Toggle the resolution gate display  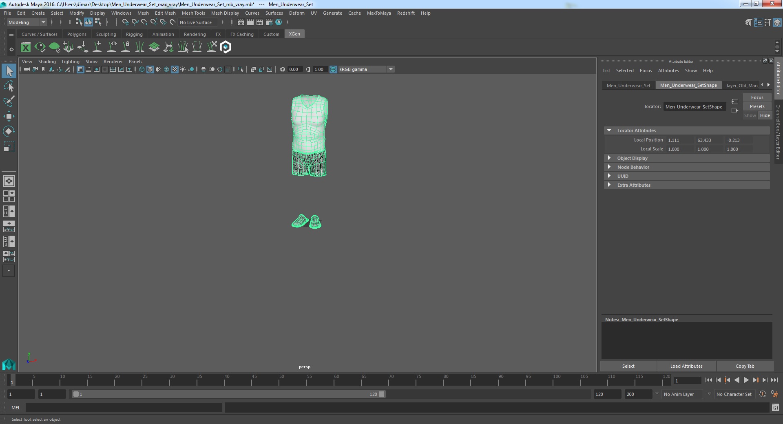click(x=97, y=69)
